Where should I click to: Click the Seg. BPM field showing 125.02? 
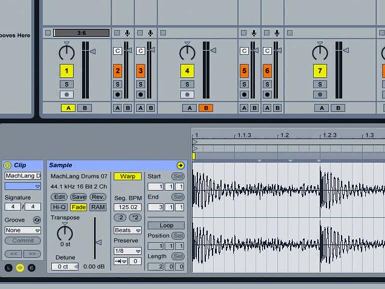(127, 207)
